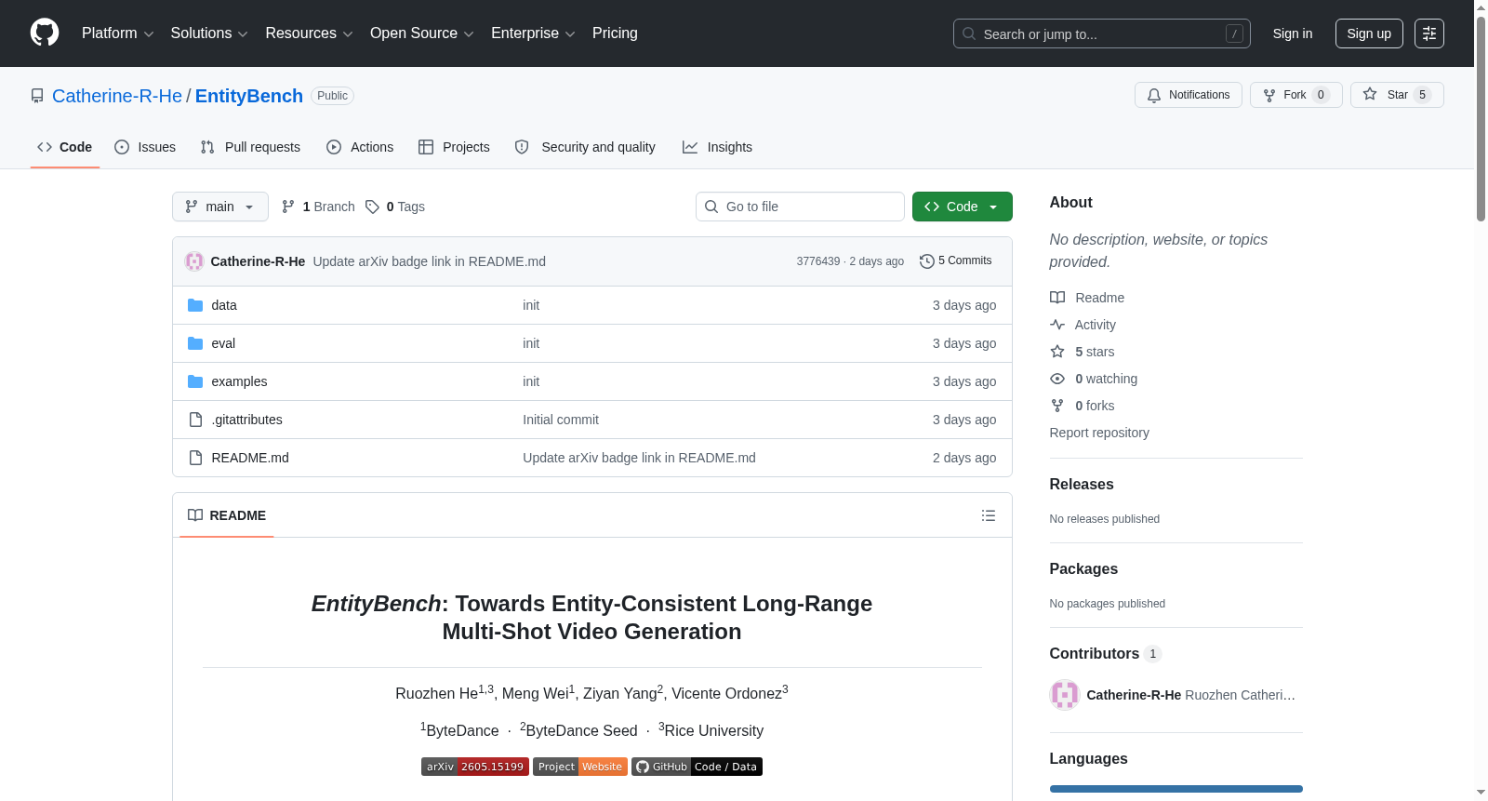Open the Catherine-R-He owner link
Image resolution: width=1488 pixels, height=801 pixels.
117,96
